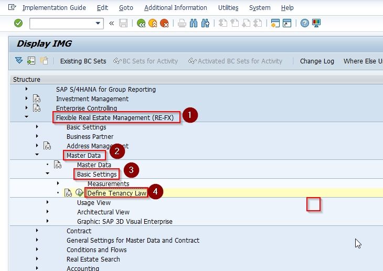Viewport: 383px width, 271px height.
Task: Click the Where Else Used button
Action: tap(363, 61)
